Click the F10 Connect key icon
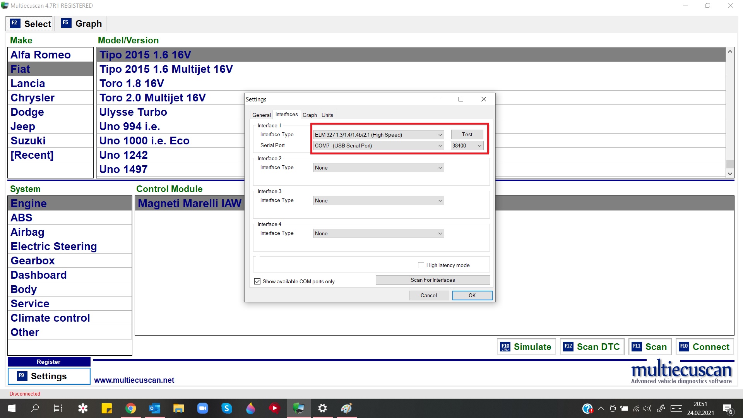The image size is (743, 418). [684, 346]
